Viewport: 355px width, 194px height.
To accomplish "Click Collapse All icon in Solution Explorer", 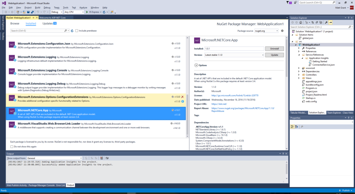I will click(317, 23).
